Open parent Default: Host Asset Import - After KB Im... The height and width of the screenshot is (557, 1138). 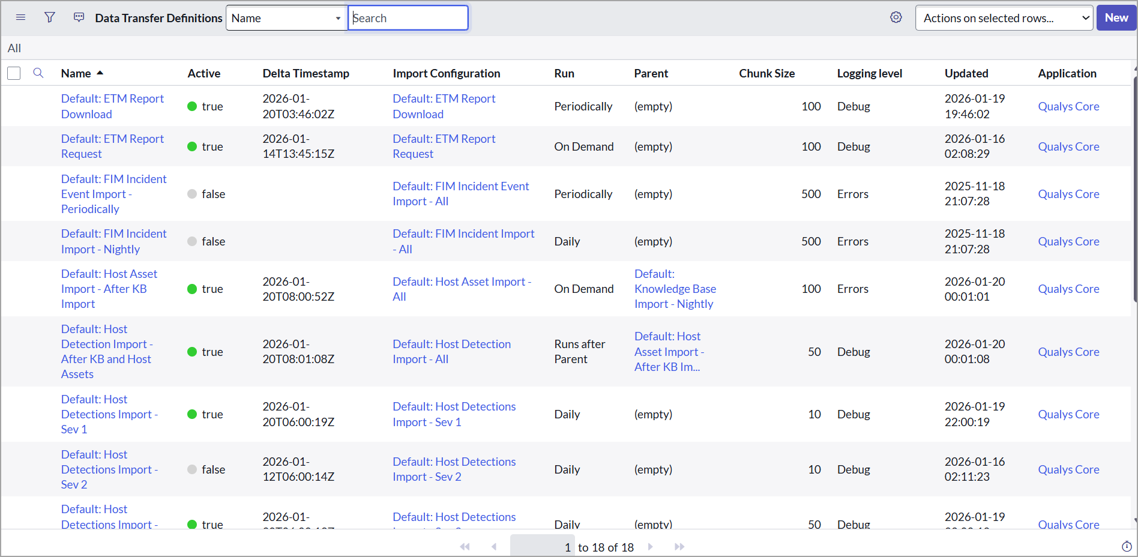point(669,352)
